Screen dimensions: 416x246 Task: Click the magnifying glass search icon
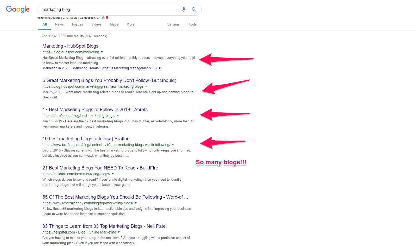click(x=194, y=10)
